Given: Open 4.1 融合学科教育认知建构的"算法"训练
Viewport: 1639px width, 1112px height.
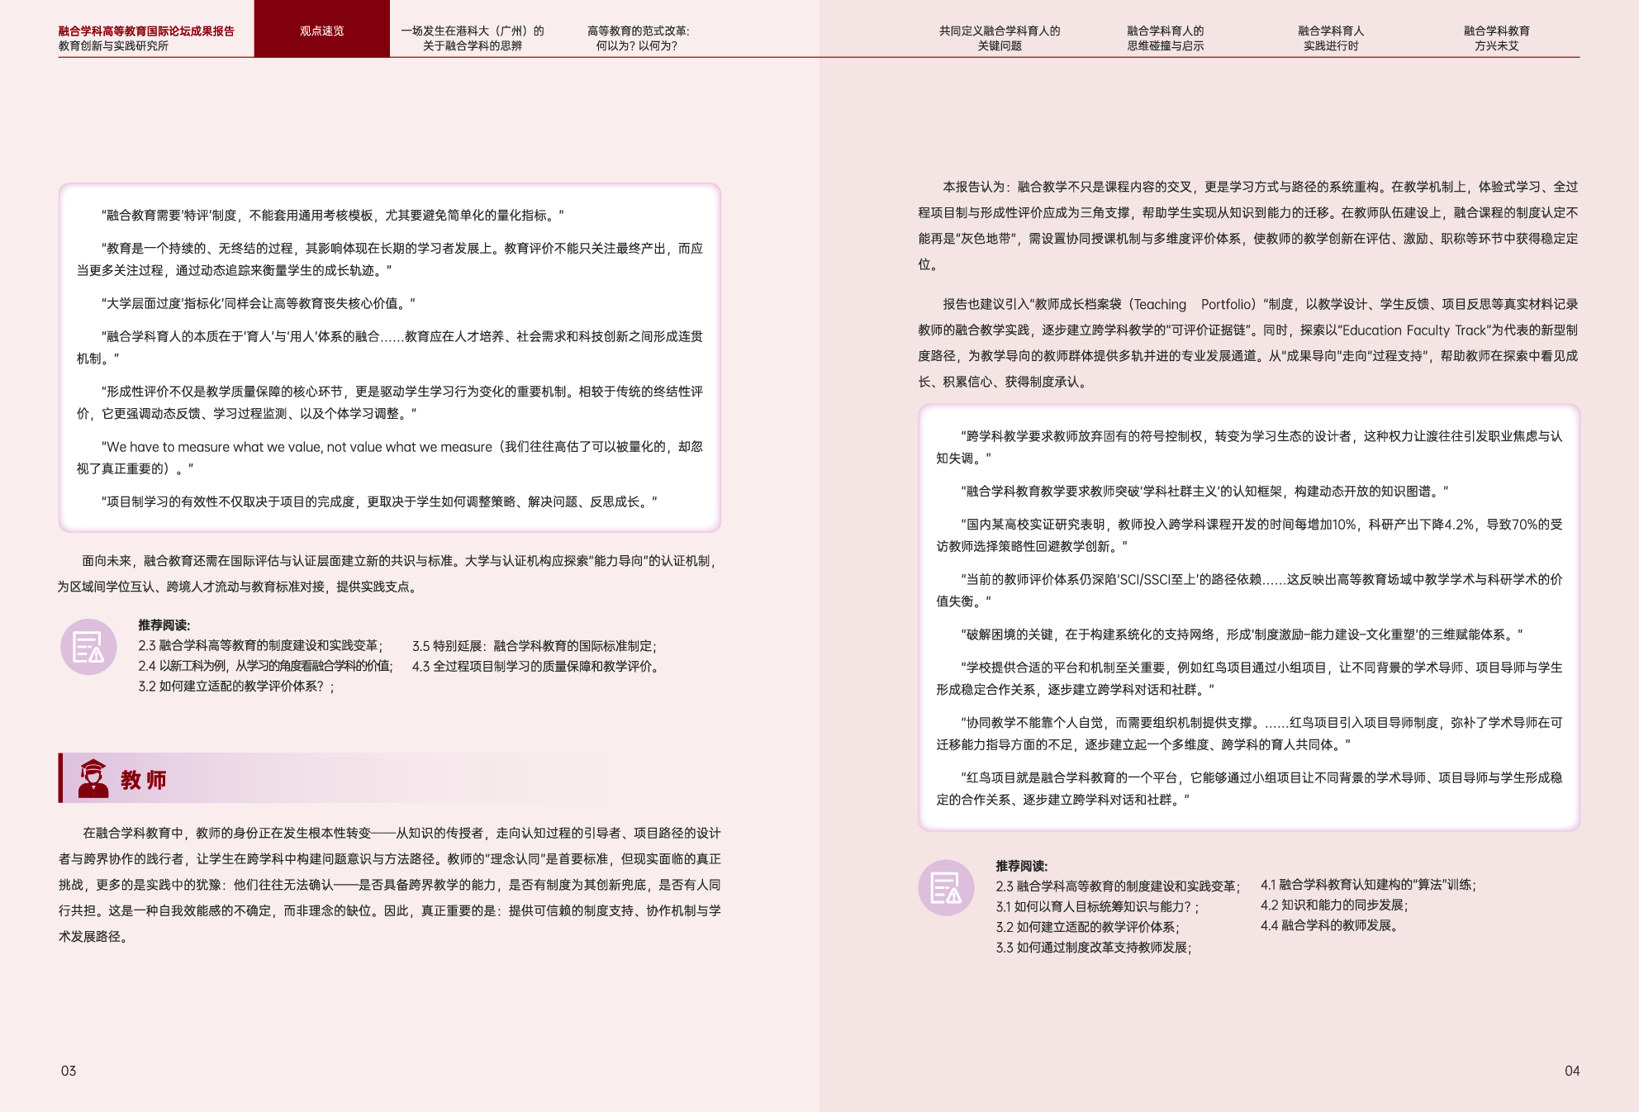Looking at the screenshot, I should pos(1368,884).
